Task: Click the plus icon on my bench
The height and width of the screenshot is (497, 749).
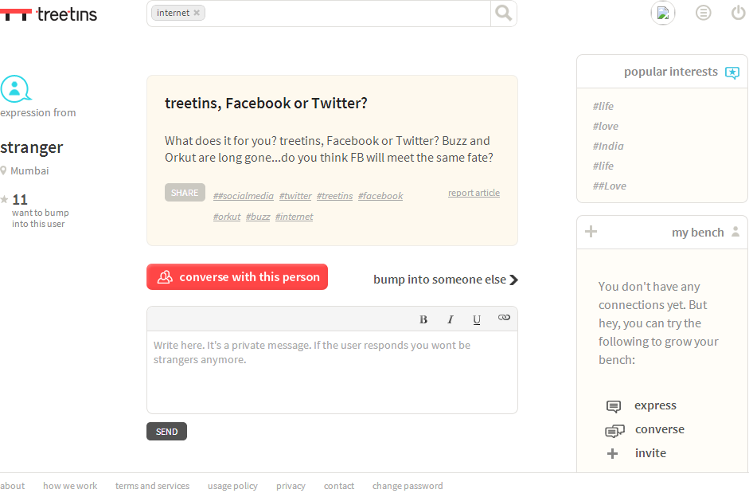Action: (x=591, y=232)
